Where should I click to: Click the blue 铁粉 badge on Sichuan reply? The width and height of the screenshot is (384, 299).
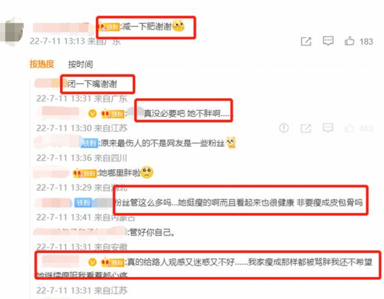[90, 143]
